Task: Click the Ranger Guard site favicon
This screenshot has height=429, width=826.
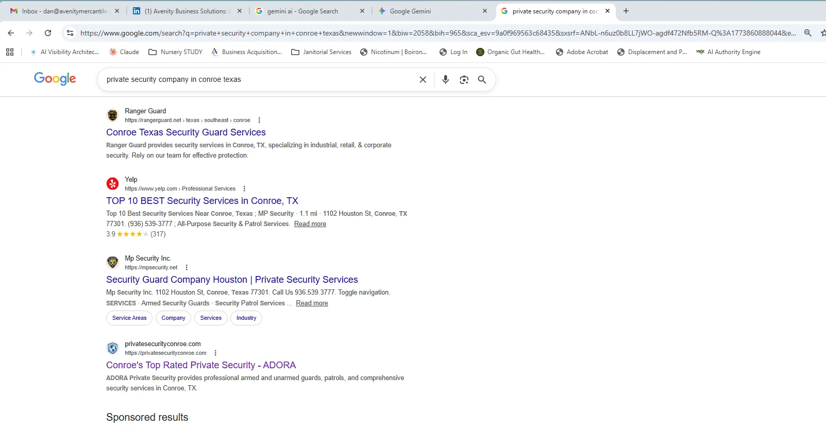Action: pyautogui.click(x=112, y=115)
